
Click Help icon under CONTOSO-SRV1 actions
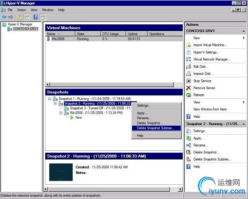[189, 116]
